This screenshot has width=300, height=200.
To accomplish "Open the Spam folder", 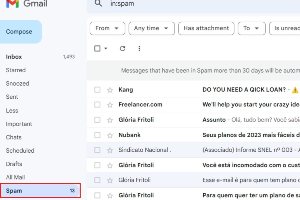I will tap(40, 191).
